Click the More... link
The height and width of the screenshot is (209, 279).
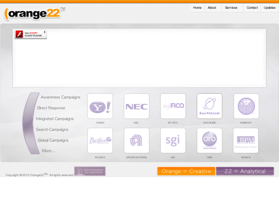[x=48, y=151]
